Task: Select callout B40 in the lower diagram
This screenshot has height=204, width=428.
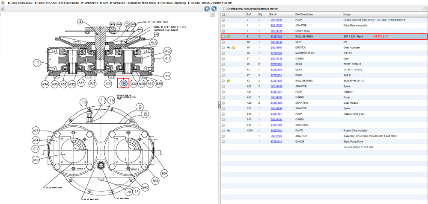Action: click(145, 187)
